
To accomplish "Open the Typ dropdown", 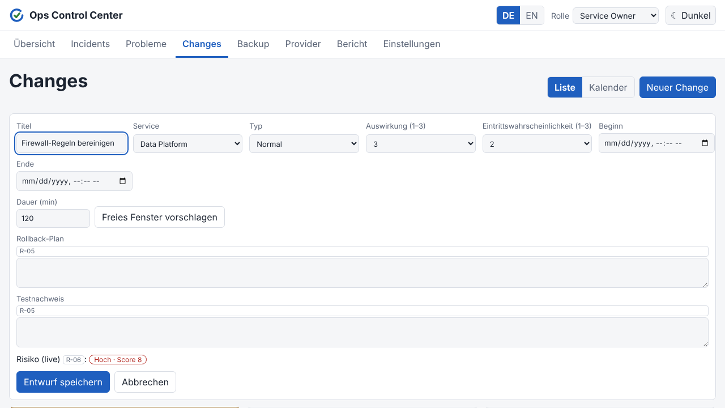I will (x=304, y=144).
